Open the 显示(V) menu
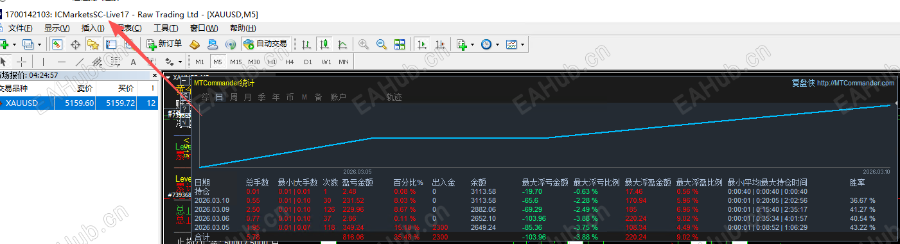 (57, 28)
